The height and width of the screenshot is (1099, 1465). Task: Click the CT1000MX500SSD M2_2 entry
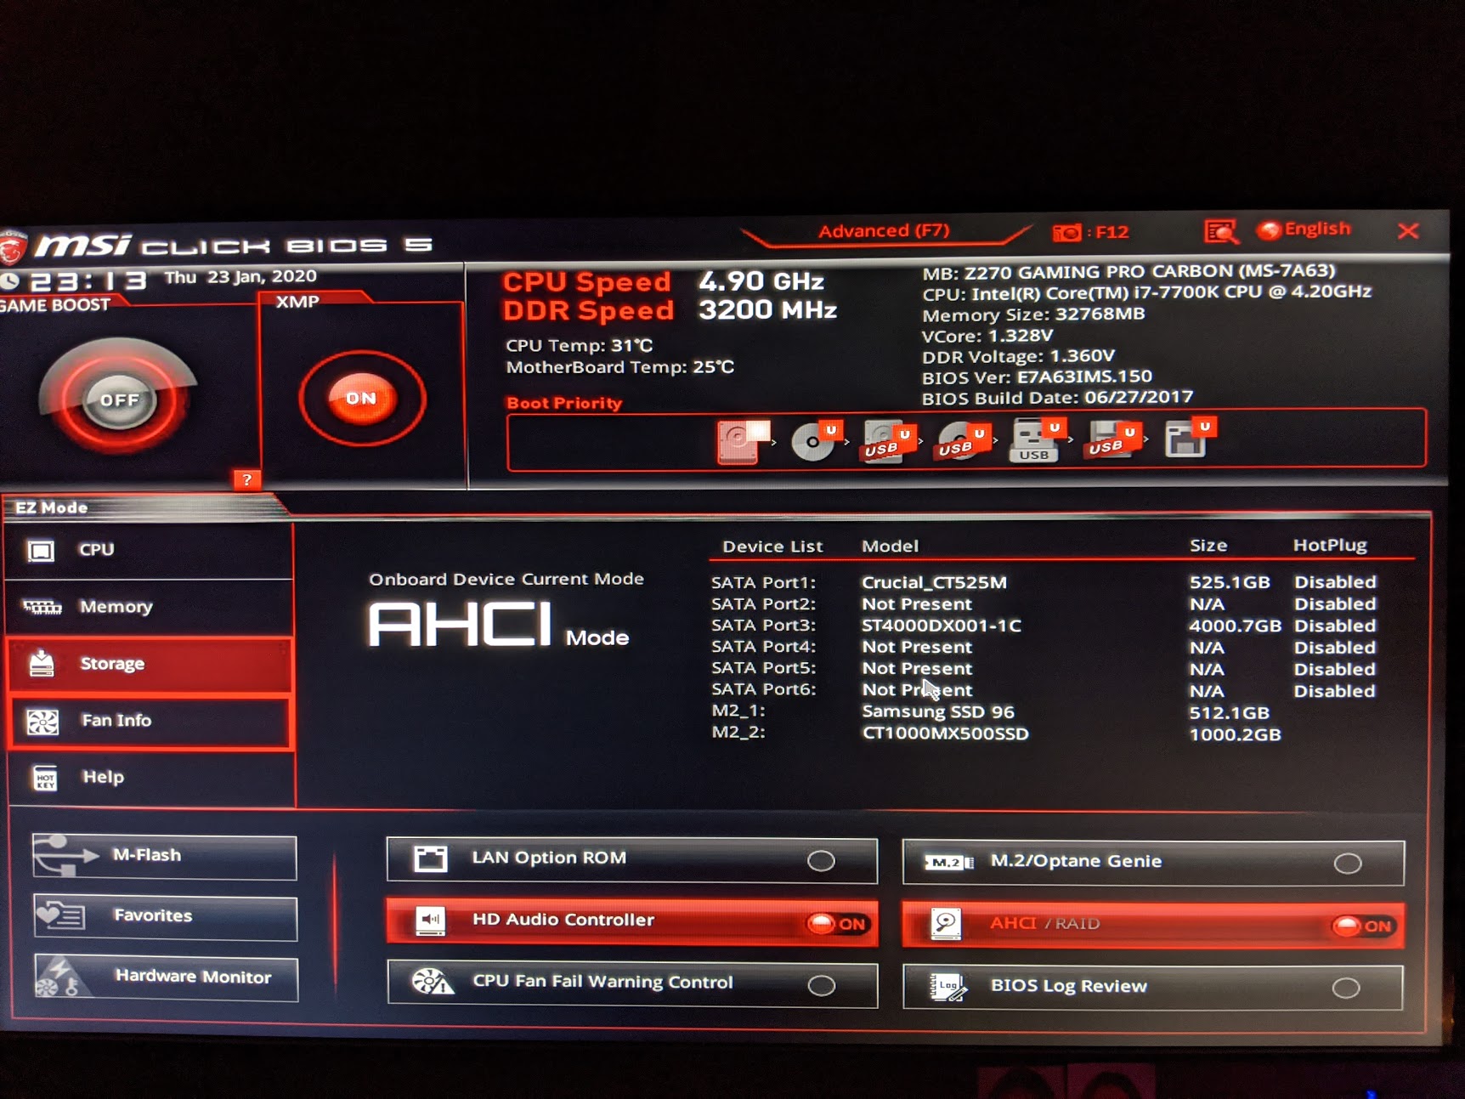[x=945, y=734]
